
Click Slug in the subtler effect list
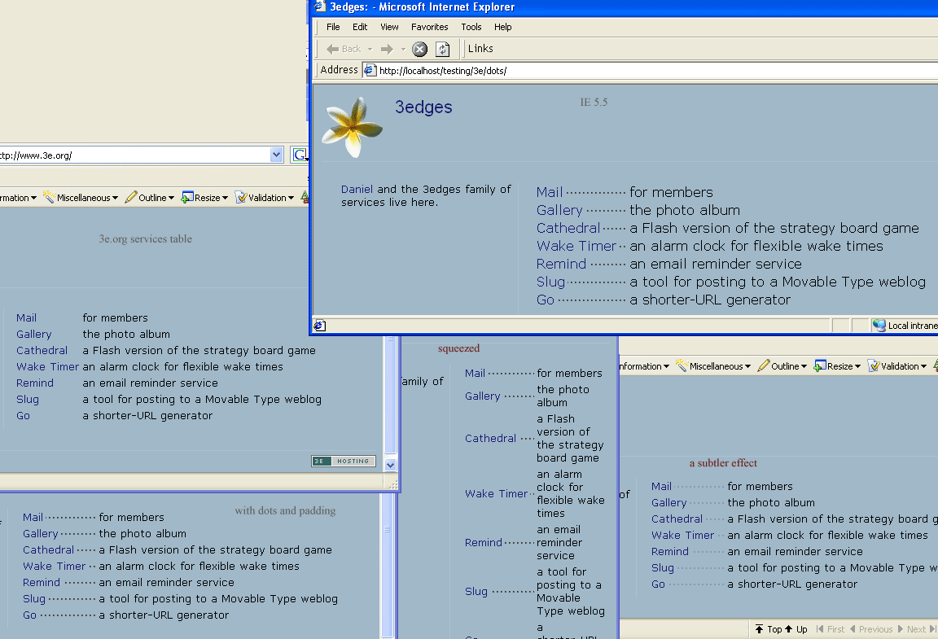663,568
